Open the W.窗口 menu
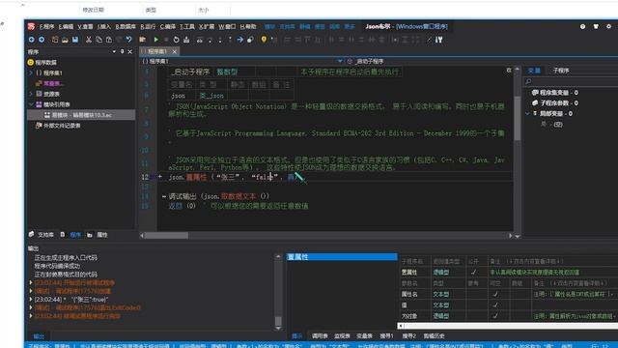Image resolution: width=618 pixels, height=348 pixels. [227, 26]
